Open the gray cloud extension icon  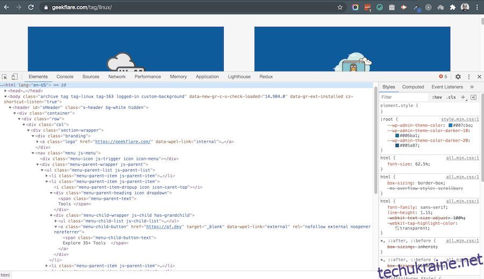[440, 7]
